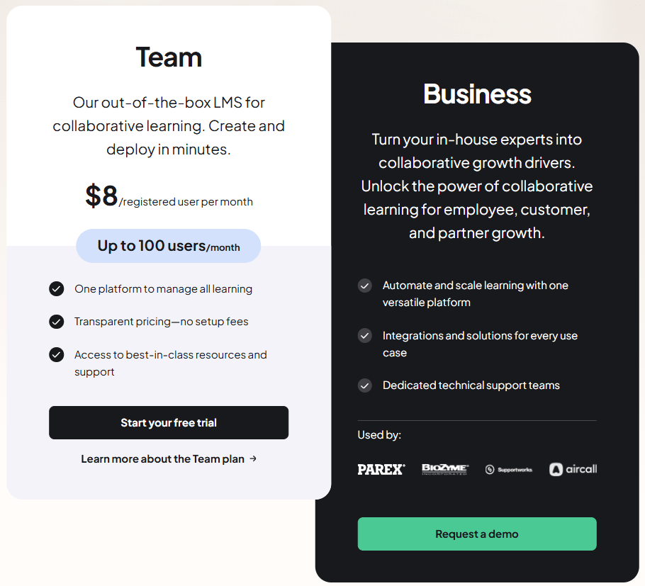Toggle the check for 'Access to best-in-class resources and support'
The width and height of the screenshot is (645, 586).
point(57,354)
